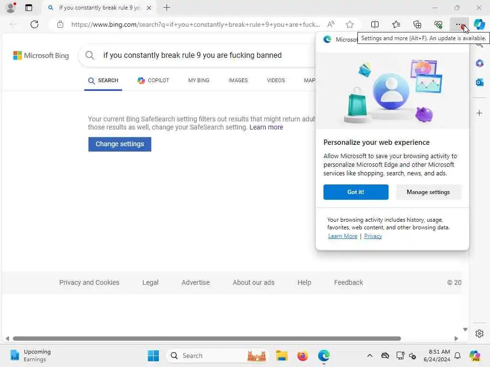Click the horizontal scrollbar thumb
490x367 pixels.
(207, 339)
